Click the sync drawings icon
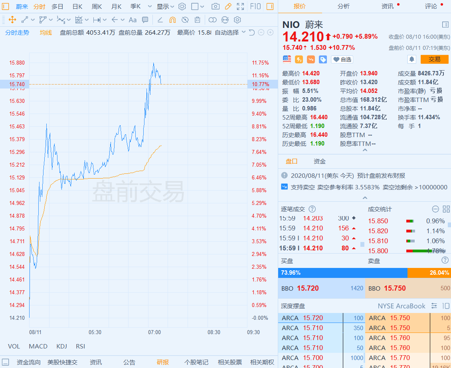Image resolution: width=451 pixels, height=368 pixels. (x=225, y=20)
